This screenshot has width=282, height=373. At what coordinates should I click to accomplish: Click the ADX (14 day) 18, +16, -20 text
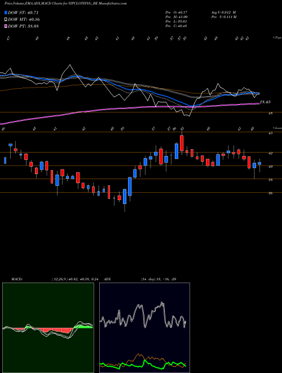158,279
